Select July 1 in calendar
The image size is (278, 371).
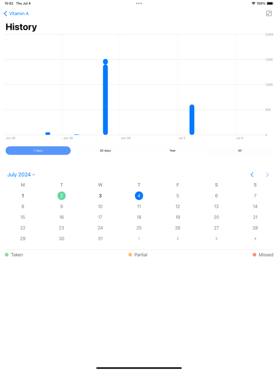23,196
